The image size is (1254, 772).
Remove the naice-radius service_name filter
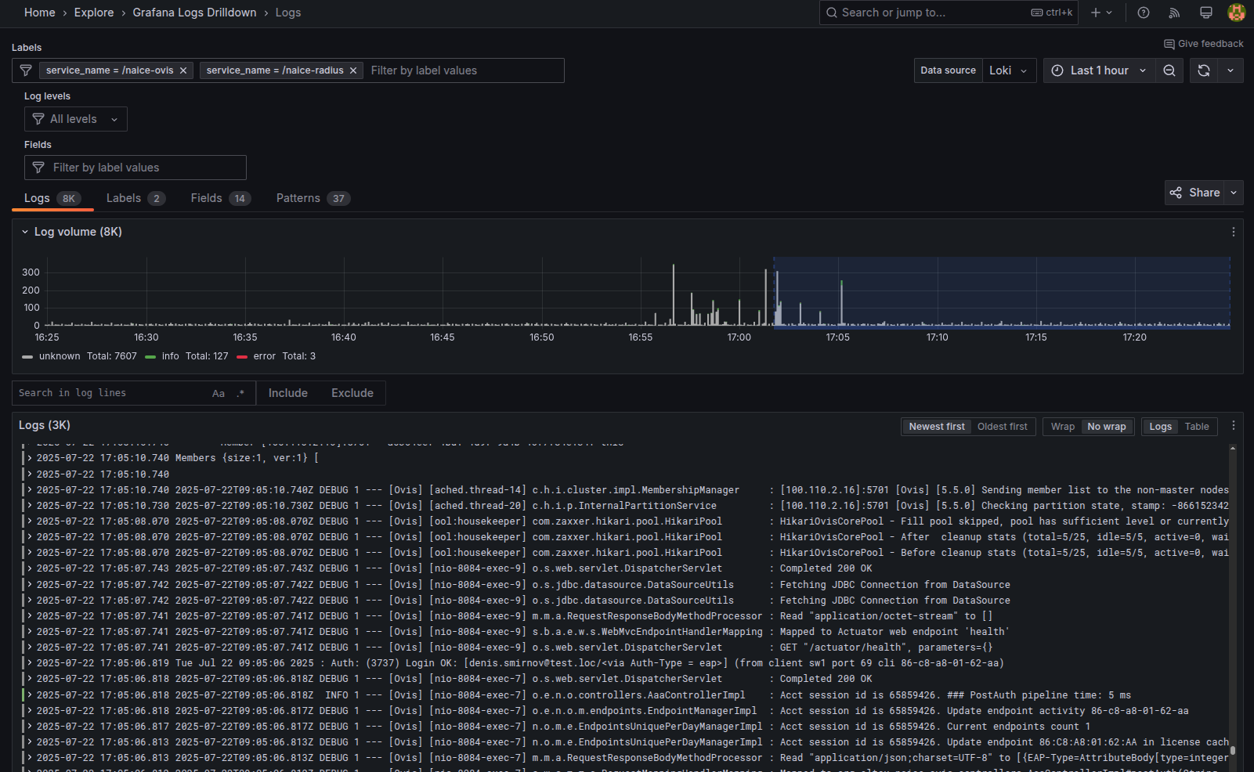point(353,70)
